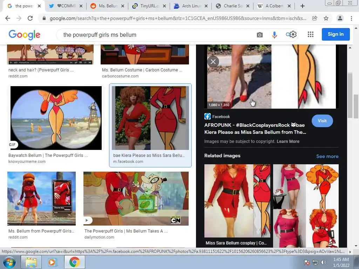Start voice search with microphone icon

(x=274, y=35)
